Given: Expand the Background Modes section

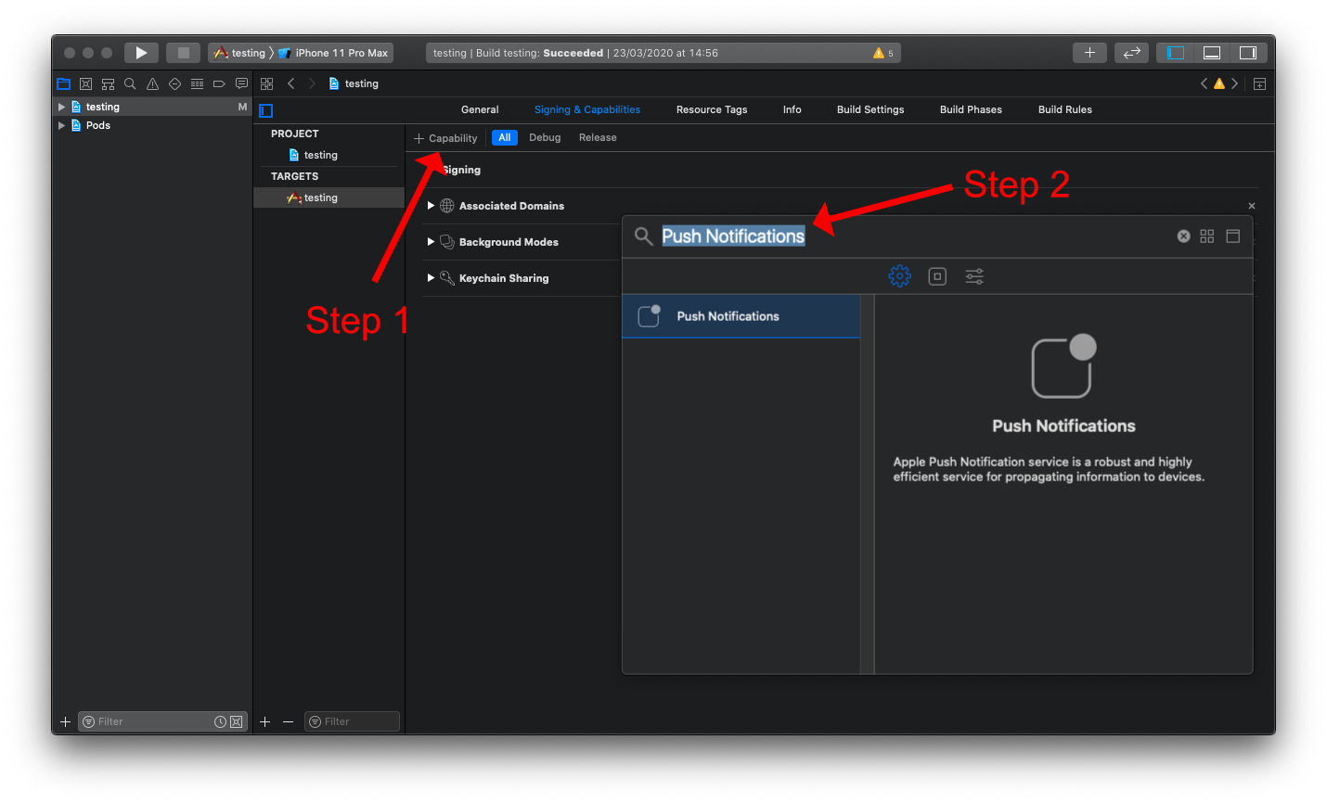Looking at the screenshot, I should (x=431, y=242).
